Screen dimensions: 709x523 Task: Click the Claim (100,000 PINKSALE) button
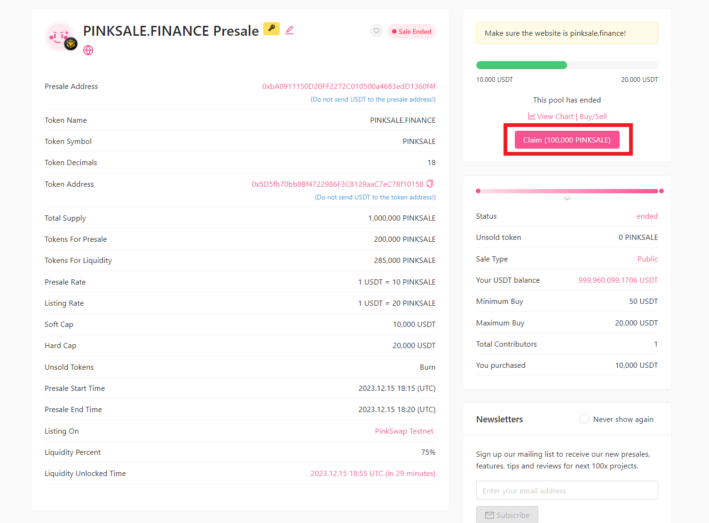coord(567,140)
